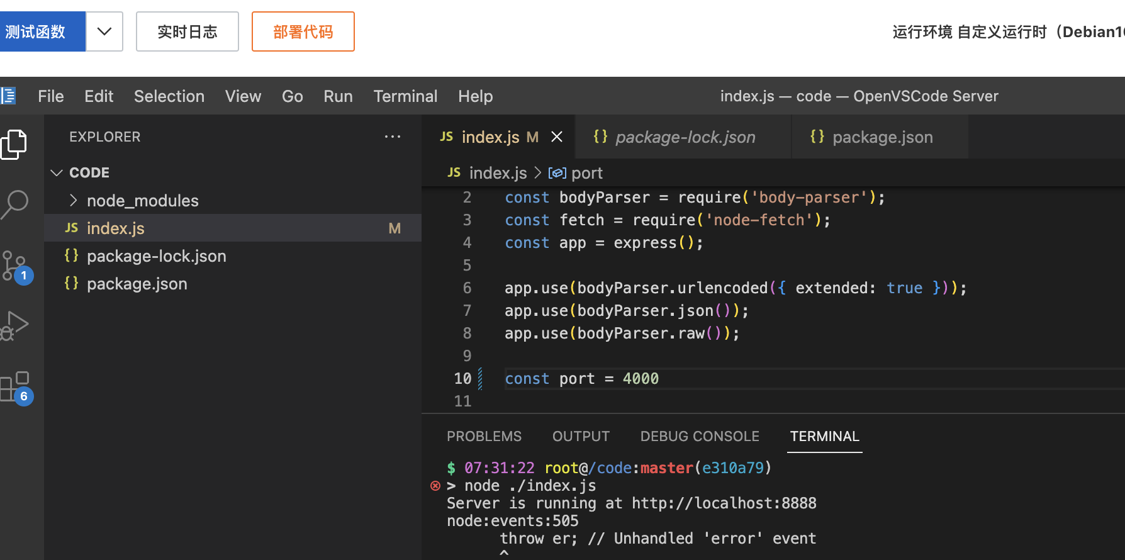Open dropdown arrow next to 测试函数

click(104, 31)
